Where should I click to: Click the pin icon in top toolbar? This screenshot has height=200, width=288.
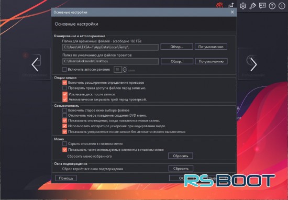tap(252, 6)
